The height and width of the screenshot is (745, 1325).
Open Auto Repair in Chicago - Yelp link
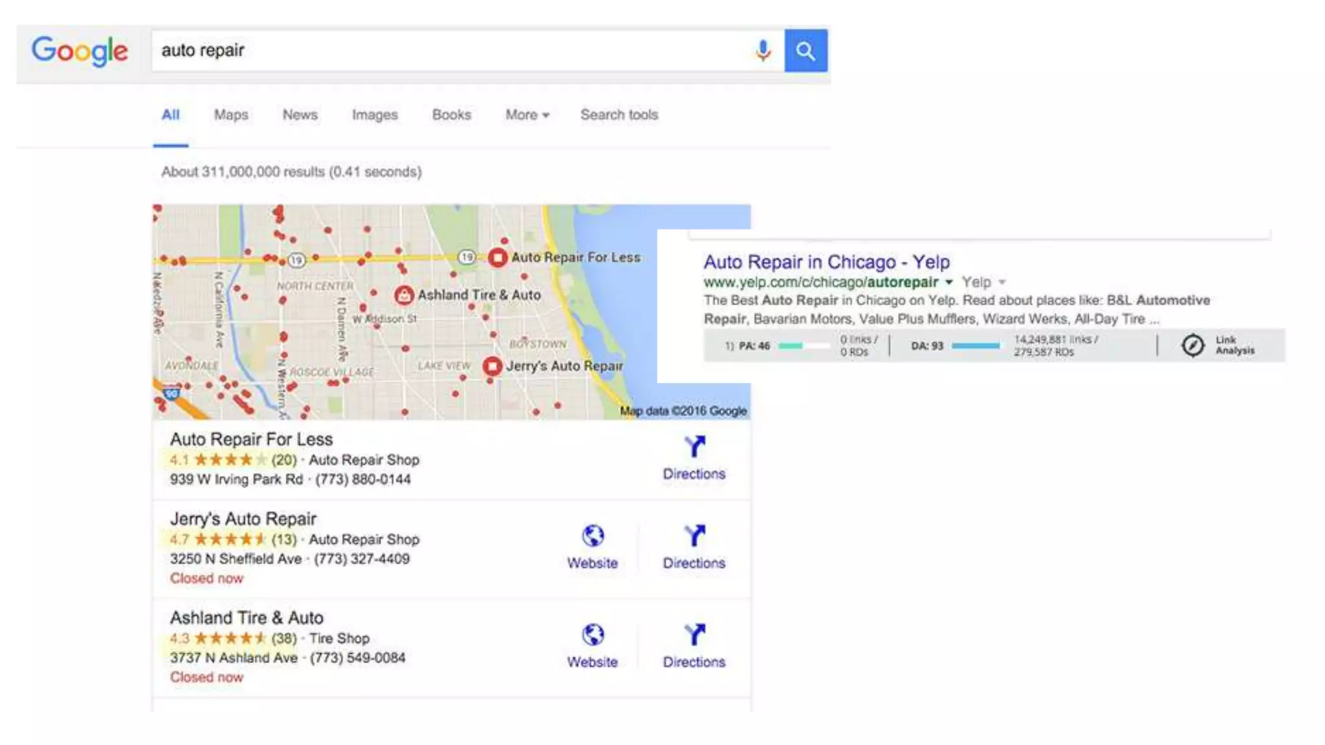[x=826, y=262]
